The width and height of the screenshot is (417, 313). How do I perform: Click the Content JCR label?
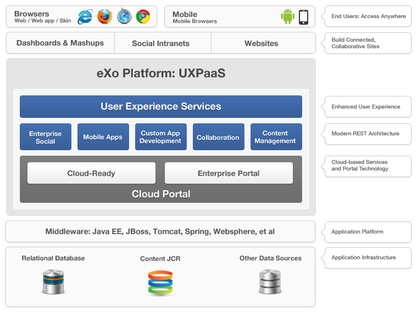click(160, 259)
